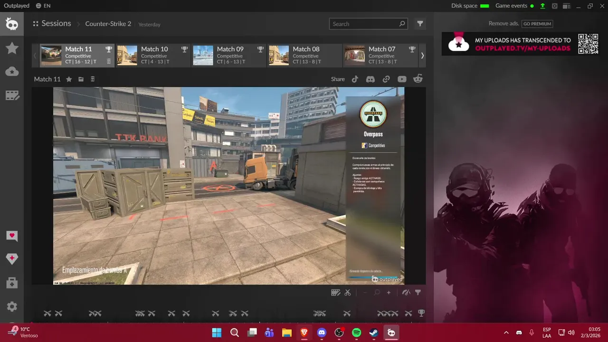Copy share link icon

[x=386, y=79]
